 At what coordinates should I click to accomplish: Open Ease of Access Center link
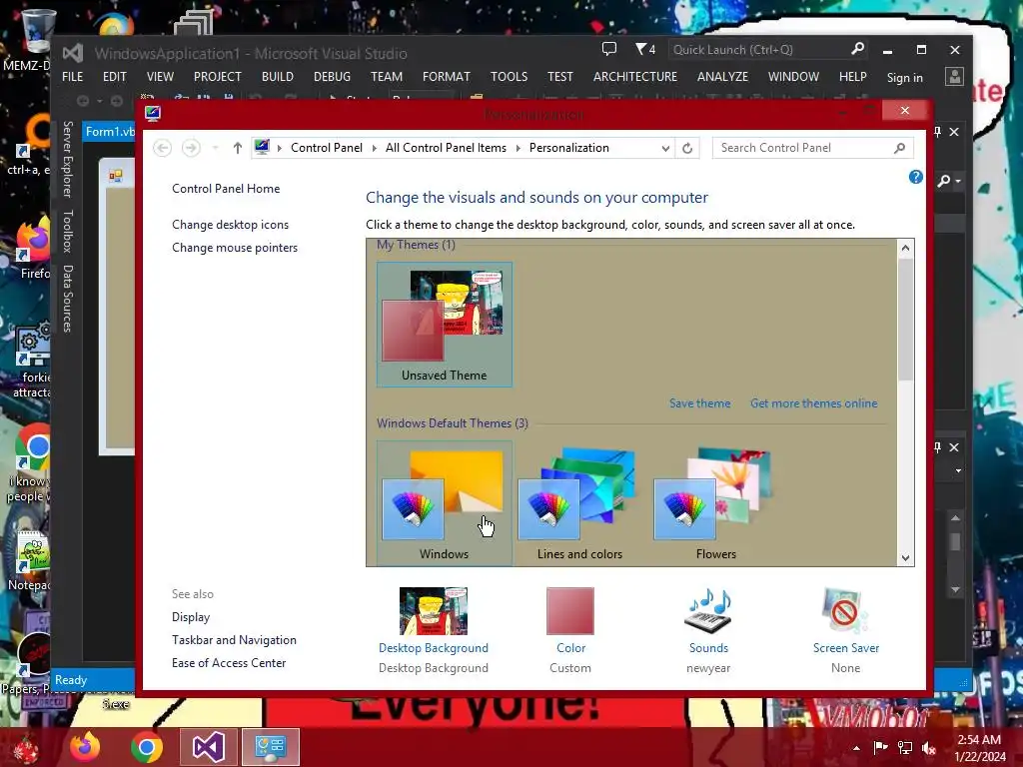(x=229, y=663)
